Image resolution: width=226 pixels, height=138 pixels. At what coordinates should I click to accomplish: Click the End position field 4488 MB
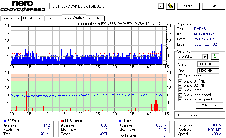[x=208, y=71]
